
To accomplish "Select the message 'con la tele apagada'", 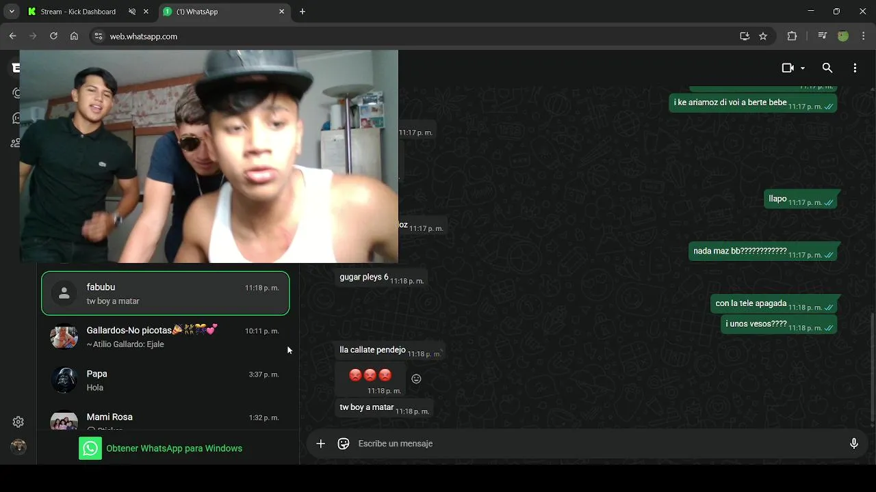I will (x=774, y=304).
